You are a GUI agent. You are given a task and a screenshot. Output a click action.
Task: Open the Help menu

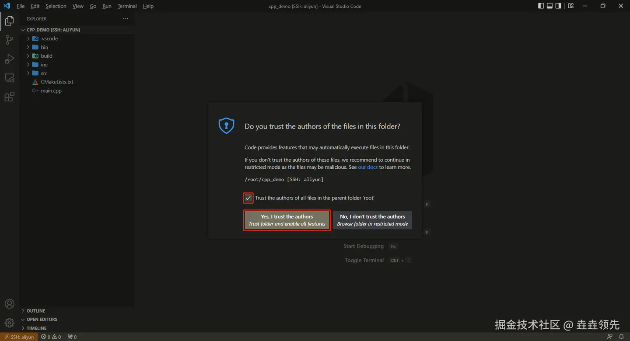coord(148,6)
